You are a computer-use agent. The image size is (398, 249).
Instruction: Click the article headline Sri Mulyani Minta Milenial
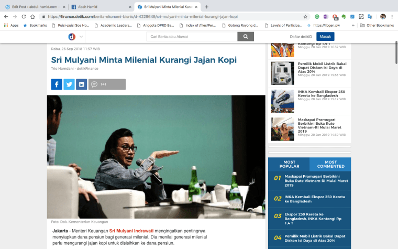(143, 60)
